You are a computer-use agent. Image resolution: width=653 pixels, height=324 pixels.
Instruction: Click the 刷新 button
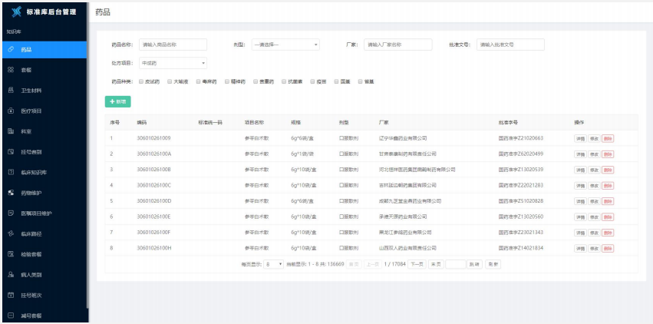493,264
